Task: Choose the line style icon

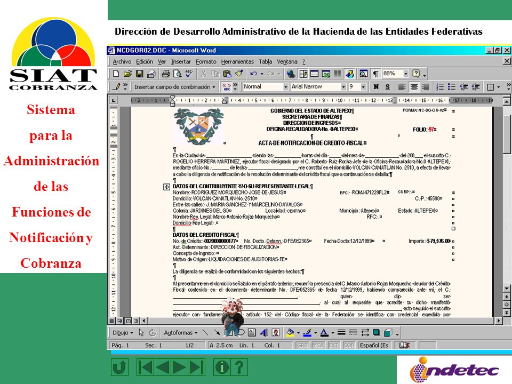Action: 341,333
